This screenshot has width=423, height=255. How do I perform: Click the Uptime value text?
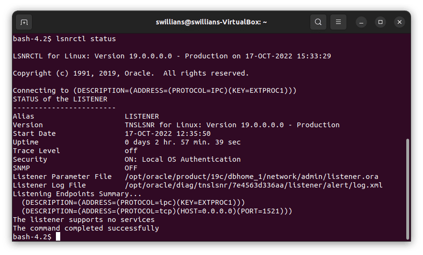pos(183,142)
